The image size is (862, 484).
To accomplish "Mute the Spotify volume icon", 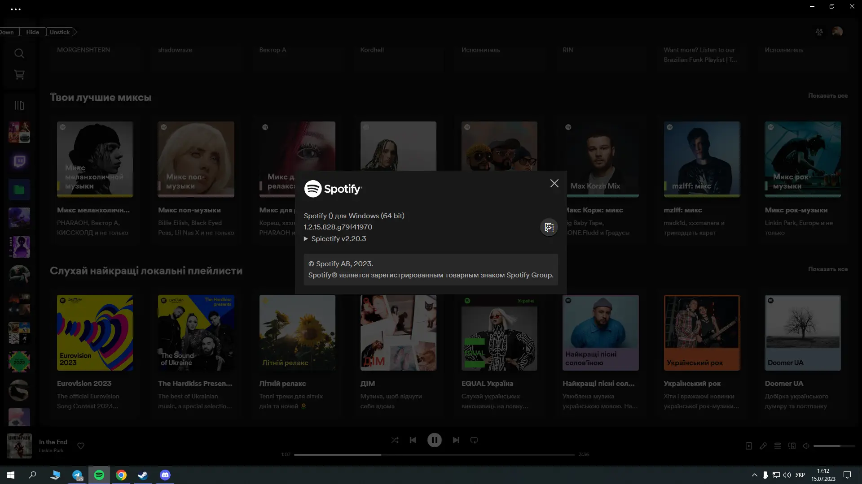I will (806, 446).
